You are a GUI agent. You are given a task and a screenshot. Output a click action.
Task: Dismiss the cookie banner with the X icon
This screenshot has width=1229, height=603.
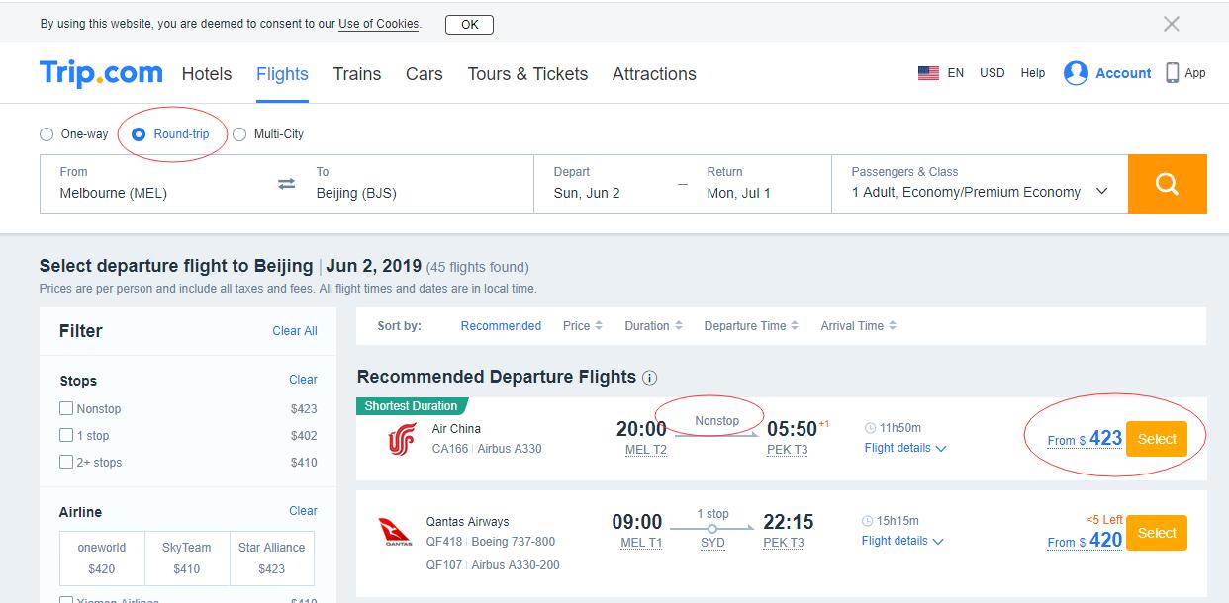1172,24
